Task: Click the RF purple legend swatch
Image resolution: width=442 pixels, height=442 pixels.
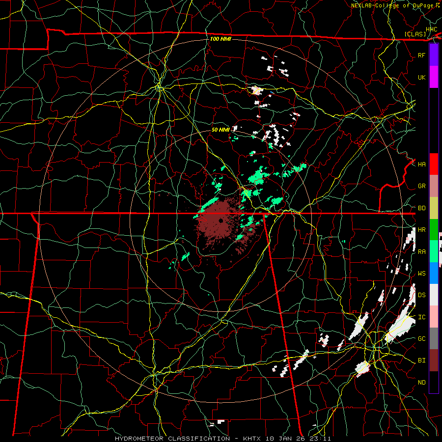Action: click(434, 55)
